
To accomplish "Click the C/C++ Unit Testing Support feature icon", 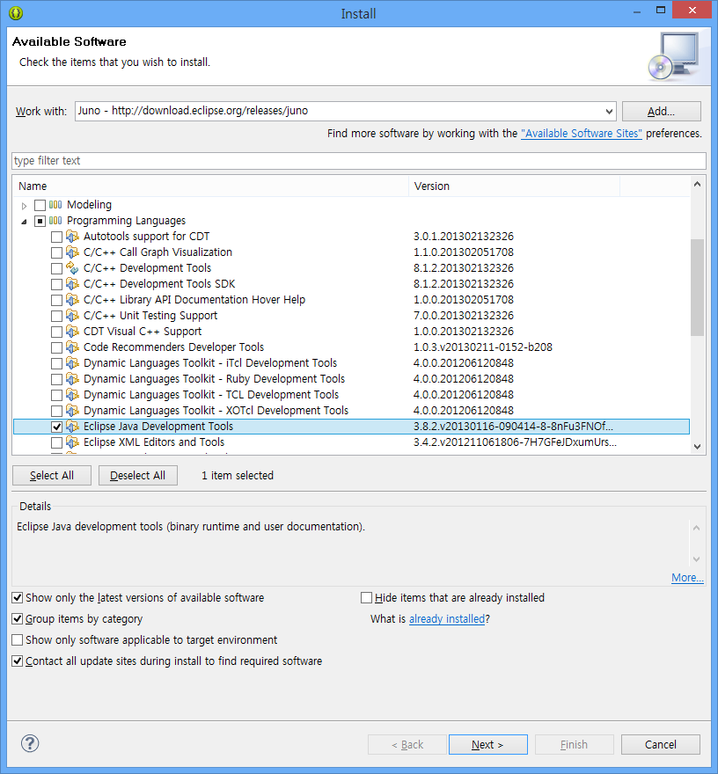I will tap(72, 316).
